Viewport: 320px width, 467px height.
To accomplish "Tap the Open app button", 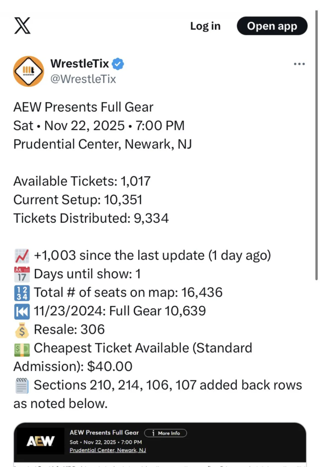I will pos(272,26).
